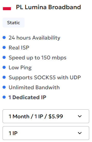Open the 1 IP quantity dropdown
The width and height of the screenshot is (92, 142).
coord(46,133)
